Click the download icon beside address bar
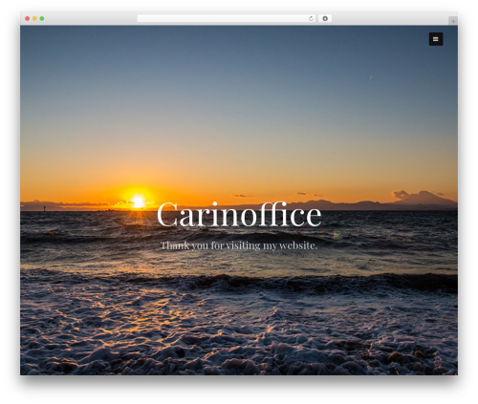The image size is (478, 404). [325, 18]
